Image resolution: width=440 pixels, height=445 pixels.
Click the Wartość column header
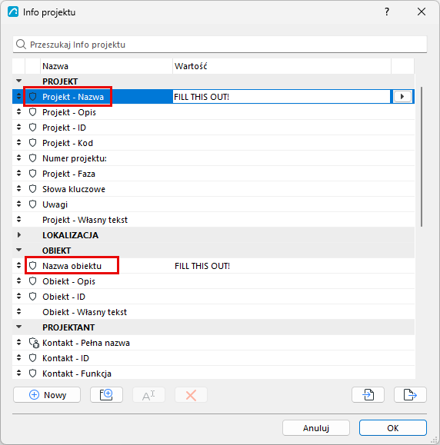(x=282, y=66)
